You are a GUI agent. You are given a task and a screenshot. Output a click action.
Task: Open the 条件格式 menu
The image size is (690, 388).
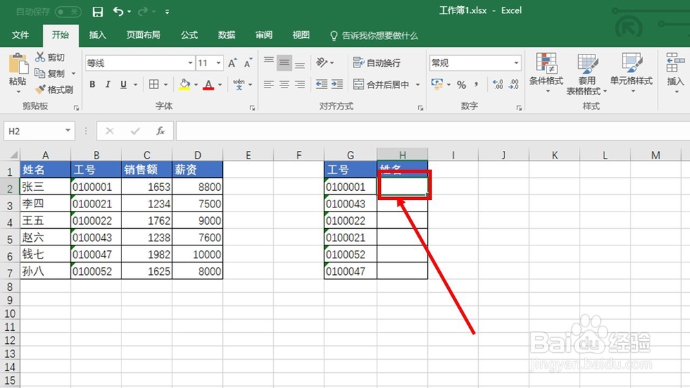(x=546, y=72)
